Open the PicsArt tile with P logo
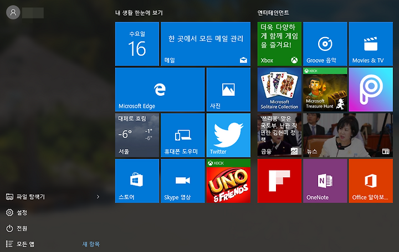Image resolution: width=399 pixels, height=252 pixels. [x=371, y=90]
